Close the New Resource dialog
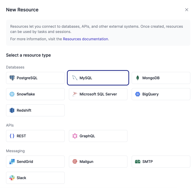 [187, 10]
